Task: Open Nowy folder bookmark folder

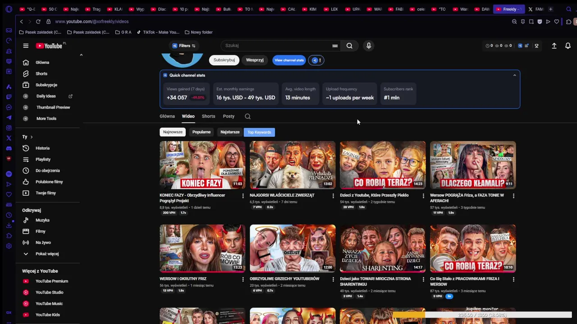Action: pyautogui.click(x=198, y=32)
